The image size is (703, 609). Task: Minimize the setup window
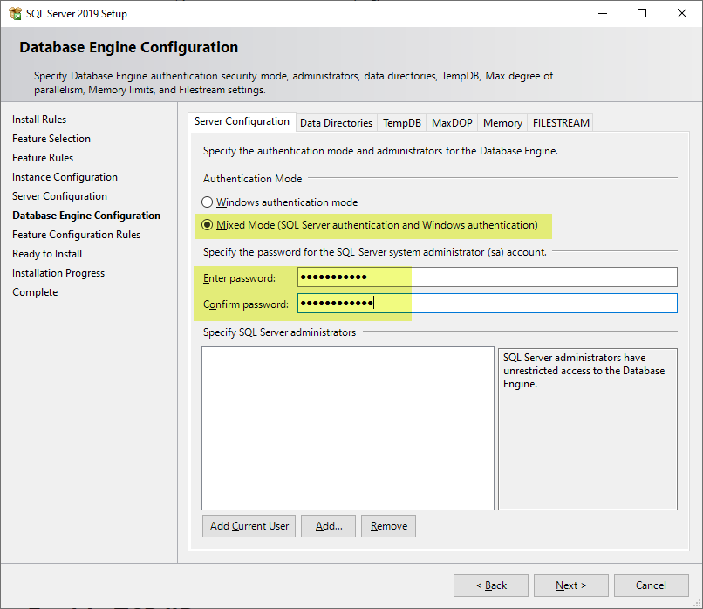pos(602,13)
